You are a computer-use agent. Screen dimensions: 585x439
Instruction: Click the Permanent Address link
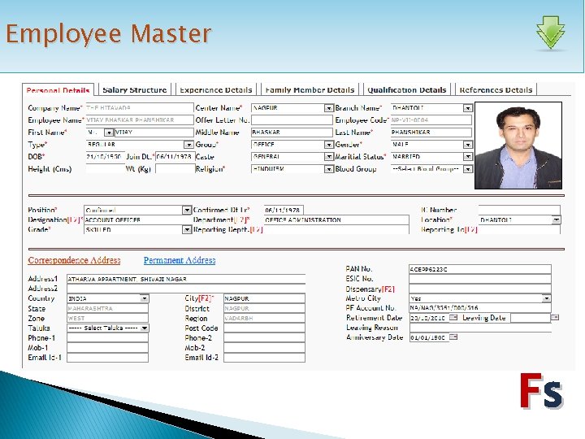click(x=180, y=260)
